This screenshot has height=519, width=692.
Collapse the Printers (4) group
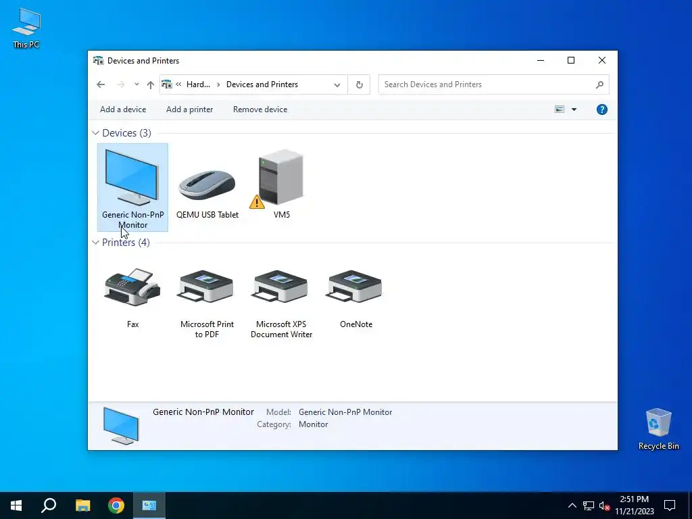click(x=95, y=243)
